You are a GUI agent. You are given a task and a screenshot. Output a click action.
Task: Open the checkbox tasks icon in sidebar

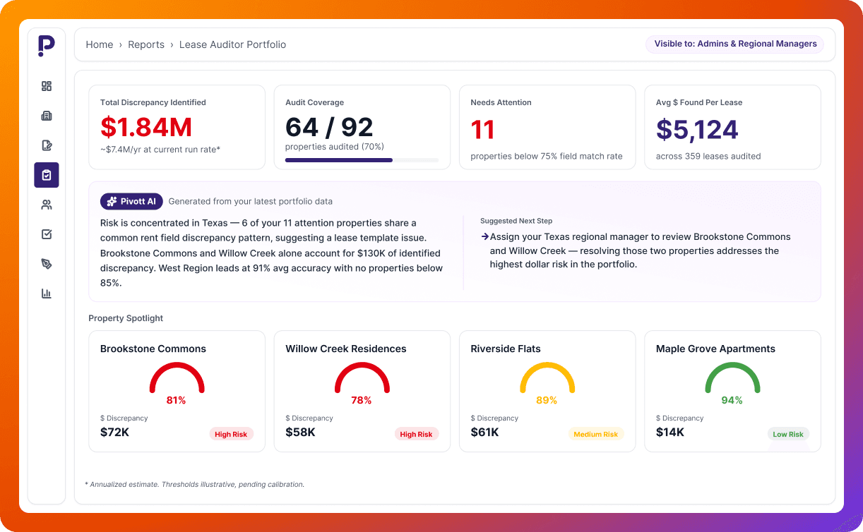[47, 234]
